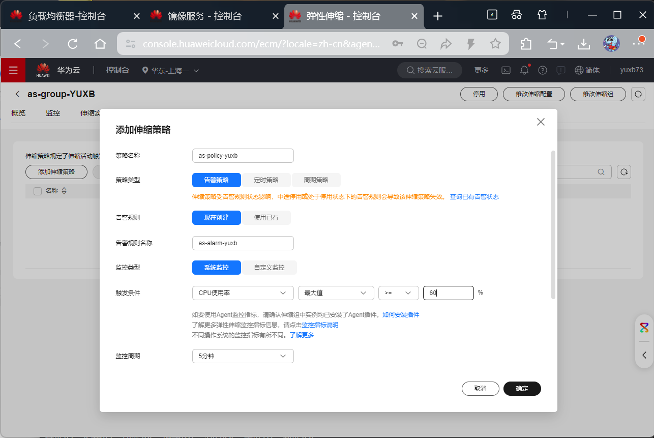Open the browser home page
654x438 pixels.
coord(100,44)
